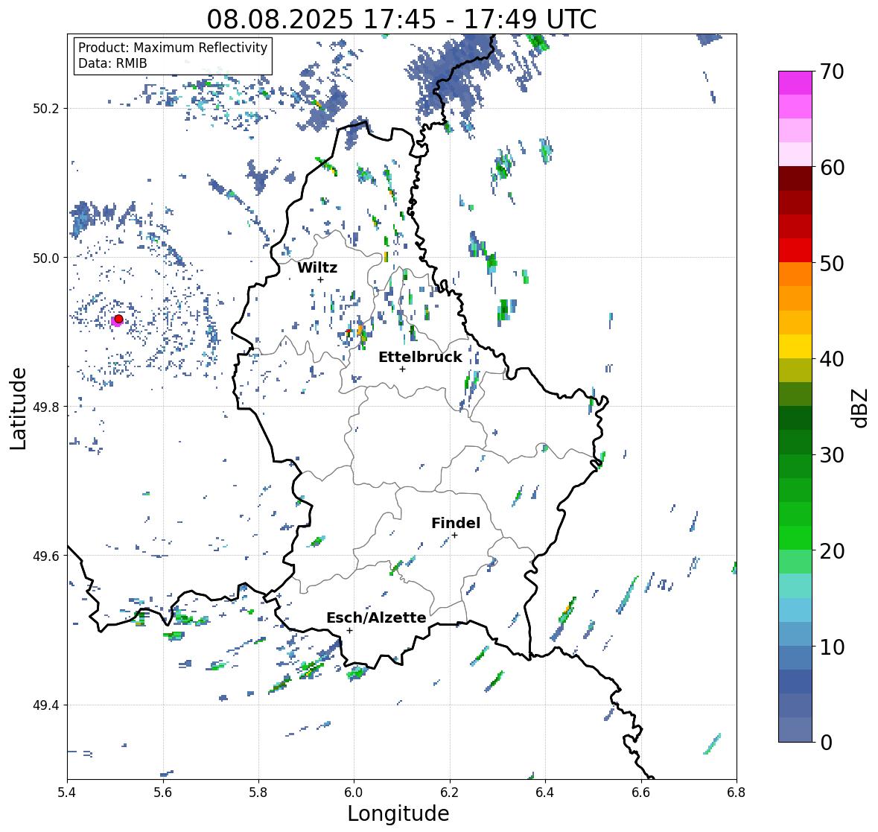This screenshot has height=832, width=878.
Task: Click the Findel station label
Action: click(455, 523)
